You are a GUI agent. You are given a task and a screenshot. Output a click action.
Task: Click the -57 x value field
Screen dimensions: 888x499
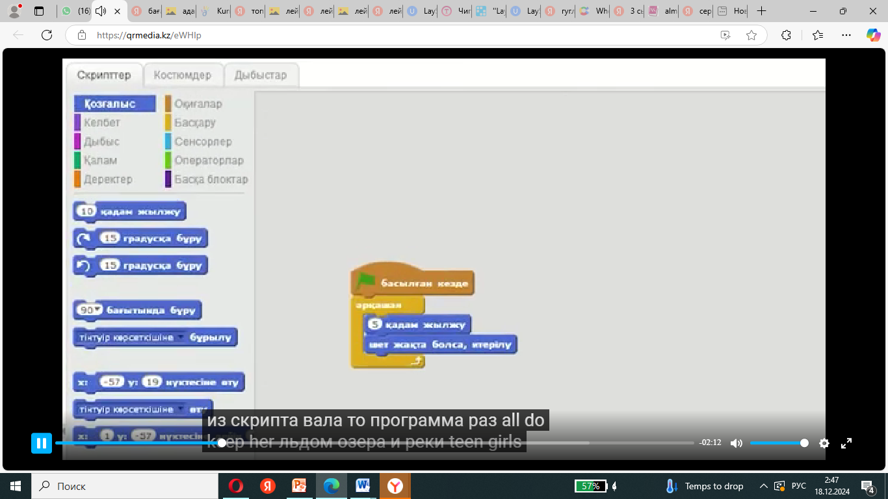[x=112, y=382]
